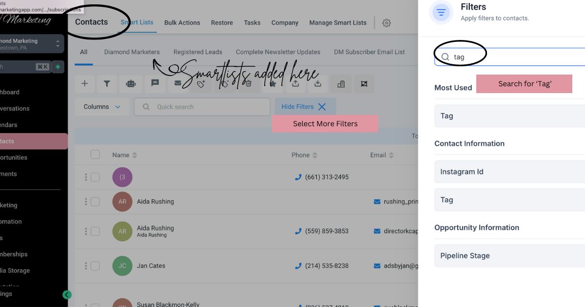Click the bulk company building icon
The width and height of the screenshot is (585, 307).
tap(341, 83)
